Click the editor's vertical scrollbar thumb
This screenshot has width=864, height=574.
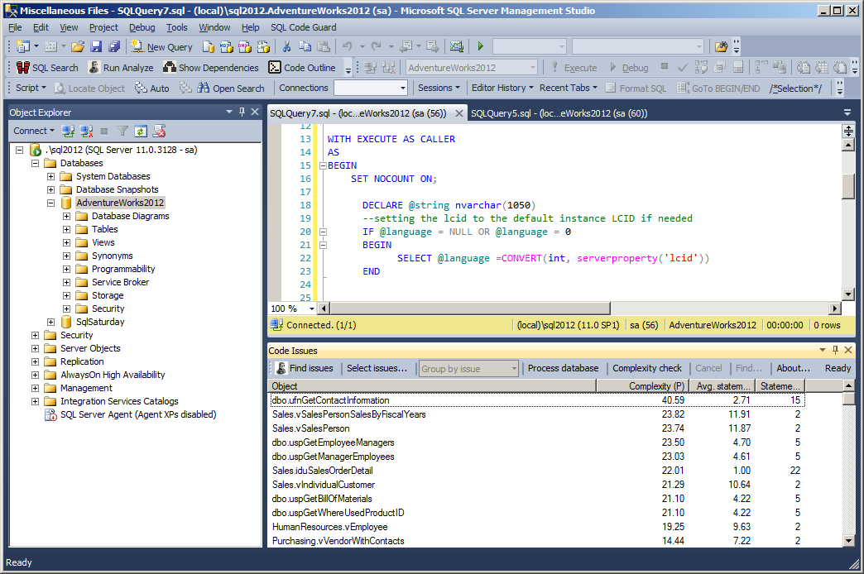(x=848, y=187)
